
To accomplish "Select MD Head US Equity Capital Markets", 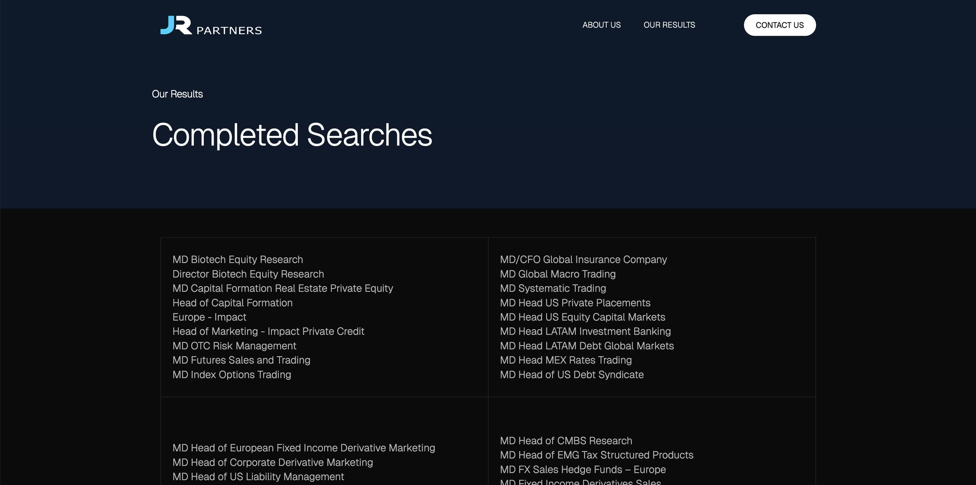I will tap(582, 317).
